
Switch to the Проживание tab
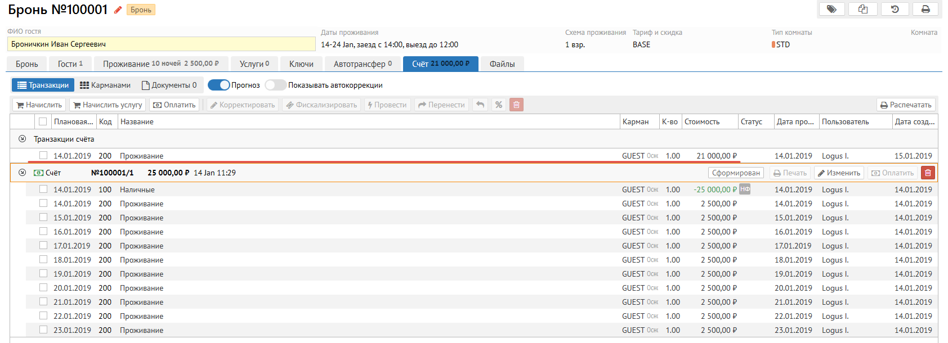pyautogui.click(x=160, y=64)
